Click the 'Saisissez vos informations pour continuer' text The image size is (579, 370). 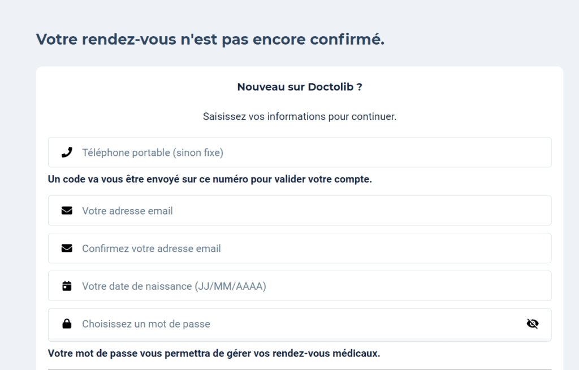[300, 117]
